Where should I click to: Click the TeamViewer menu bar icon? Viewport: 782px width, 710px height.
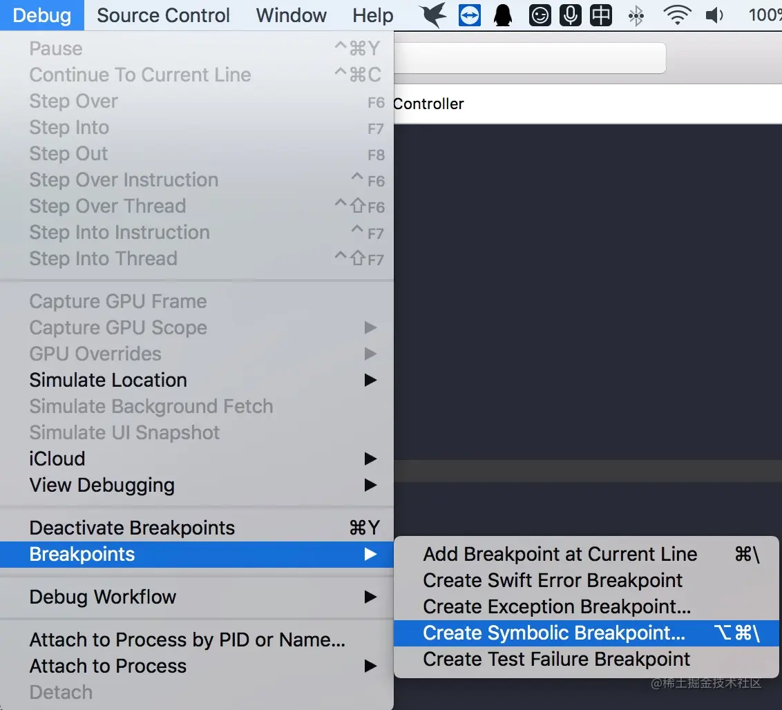469,15
